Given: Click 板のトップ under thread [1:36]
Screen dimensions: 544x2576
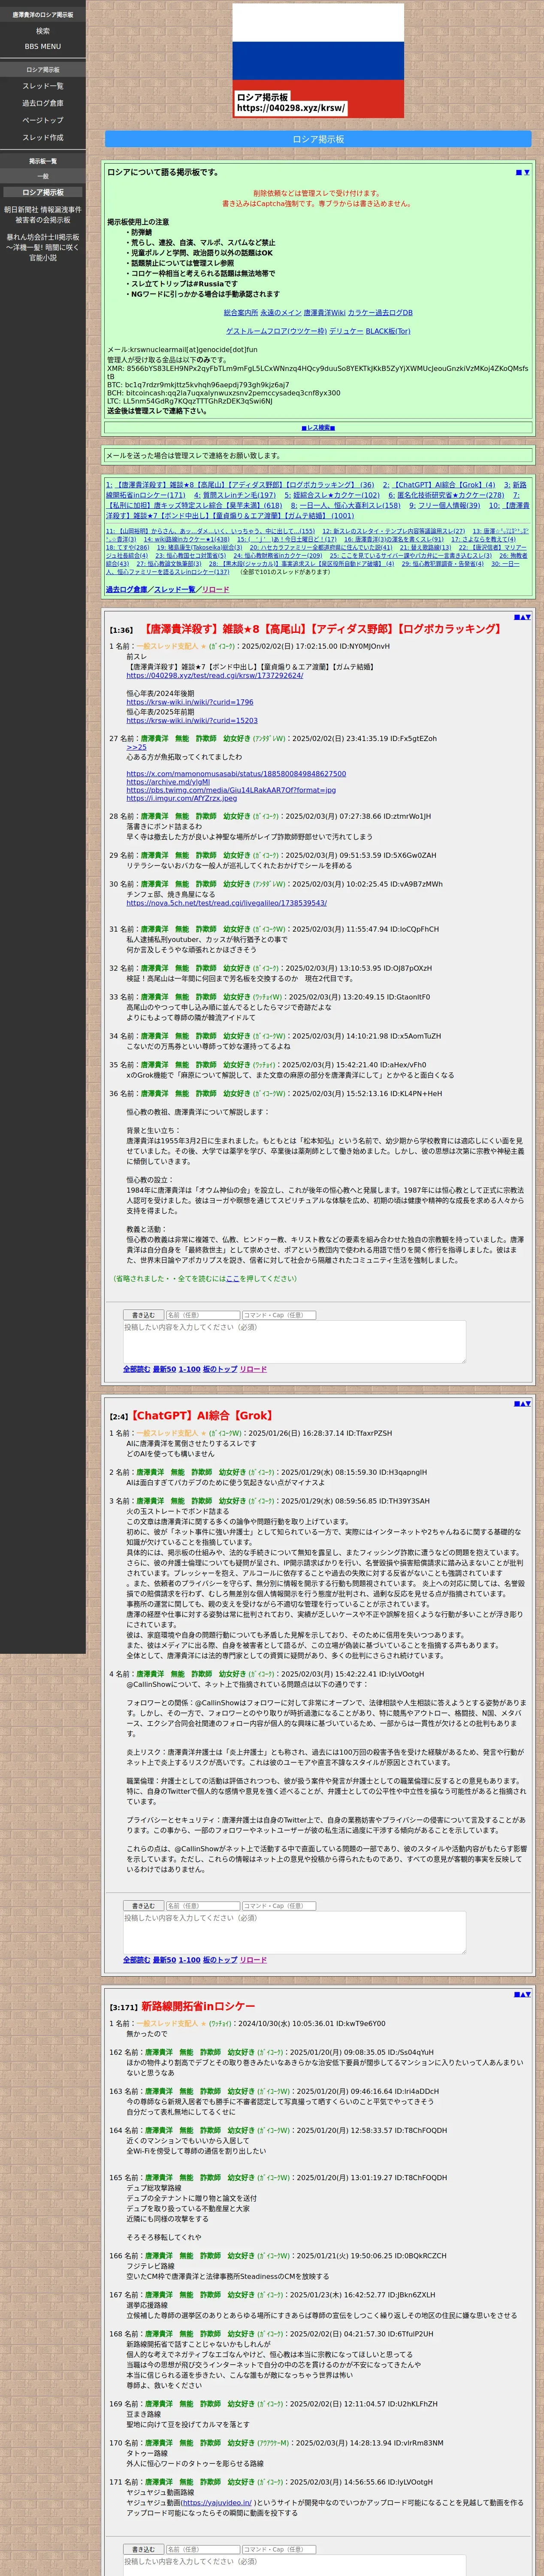Looking at the screenshot, I should [x=220, y=1369].
